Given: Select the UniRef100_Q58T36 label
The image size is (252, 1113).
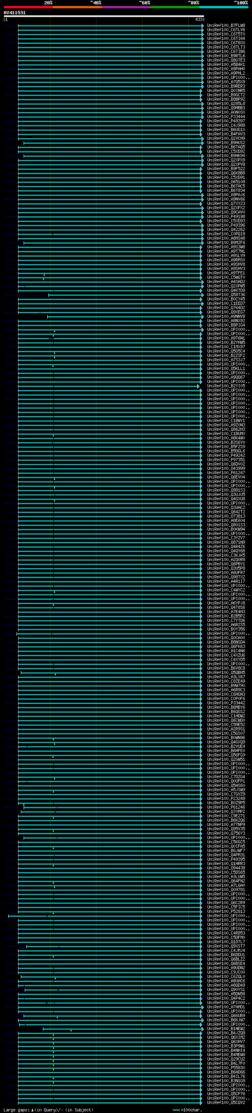Looking at the screenshot, I should 226,295.
